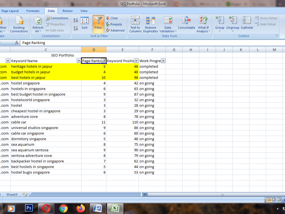Click the horizontal scrollbar track
This screenshot has height=214, width=285.
click(x=216, y=195)
